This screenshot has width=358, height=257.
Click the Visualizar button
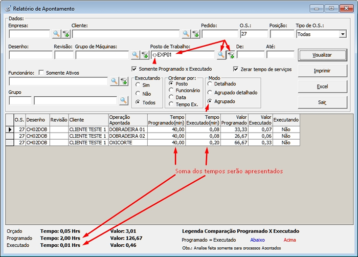point(322,55)
